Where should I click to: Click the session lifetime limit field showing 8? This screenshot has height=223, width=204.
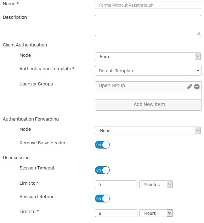[x=116, y=213]
